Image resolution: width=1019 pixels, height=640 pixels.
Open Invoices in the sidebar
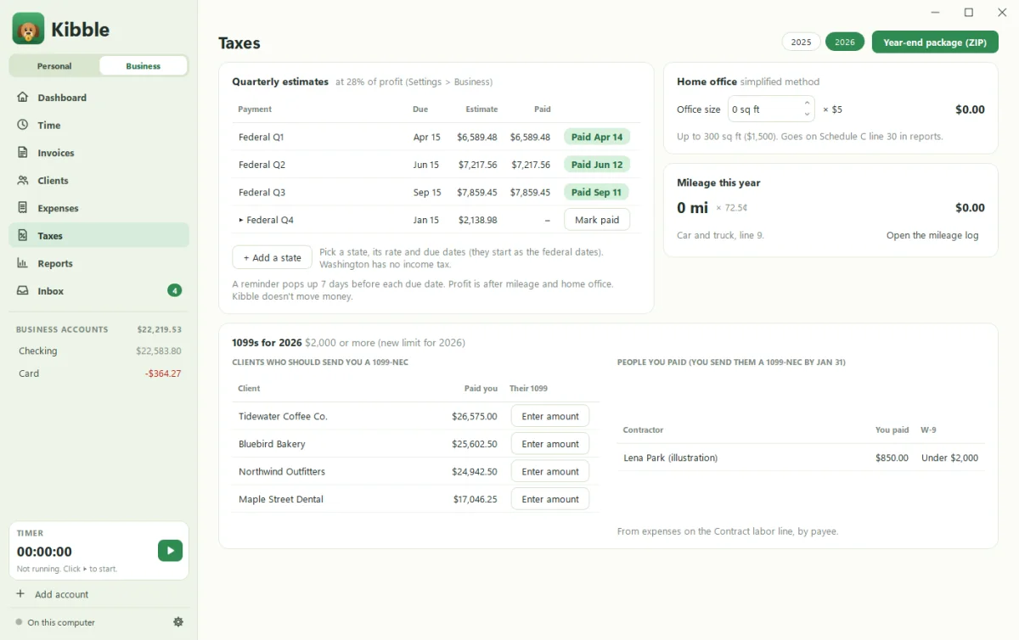[99, 153]
